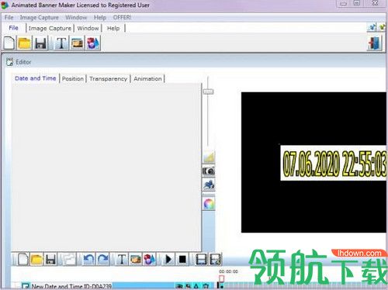Open the Window menu in upper menu bar

(x=76, y=17)
